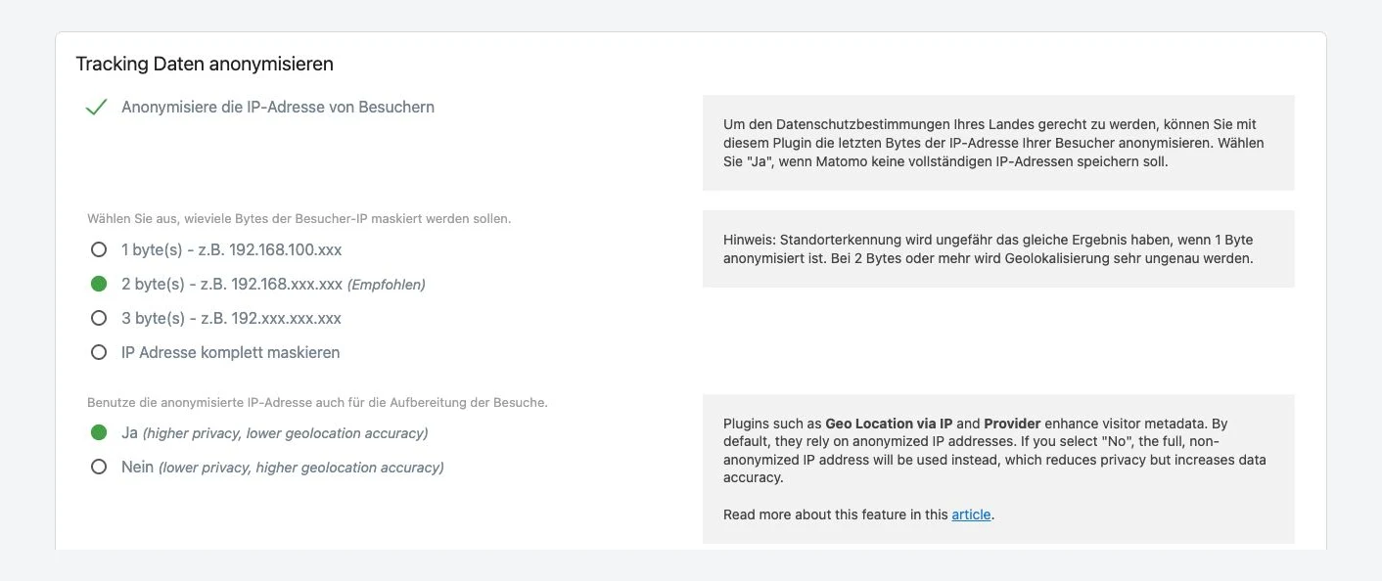Toggle the green IP anonymization checkmark
This screenshot has width=1382, height=581.
point(96,108)
